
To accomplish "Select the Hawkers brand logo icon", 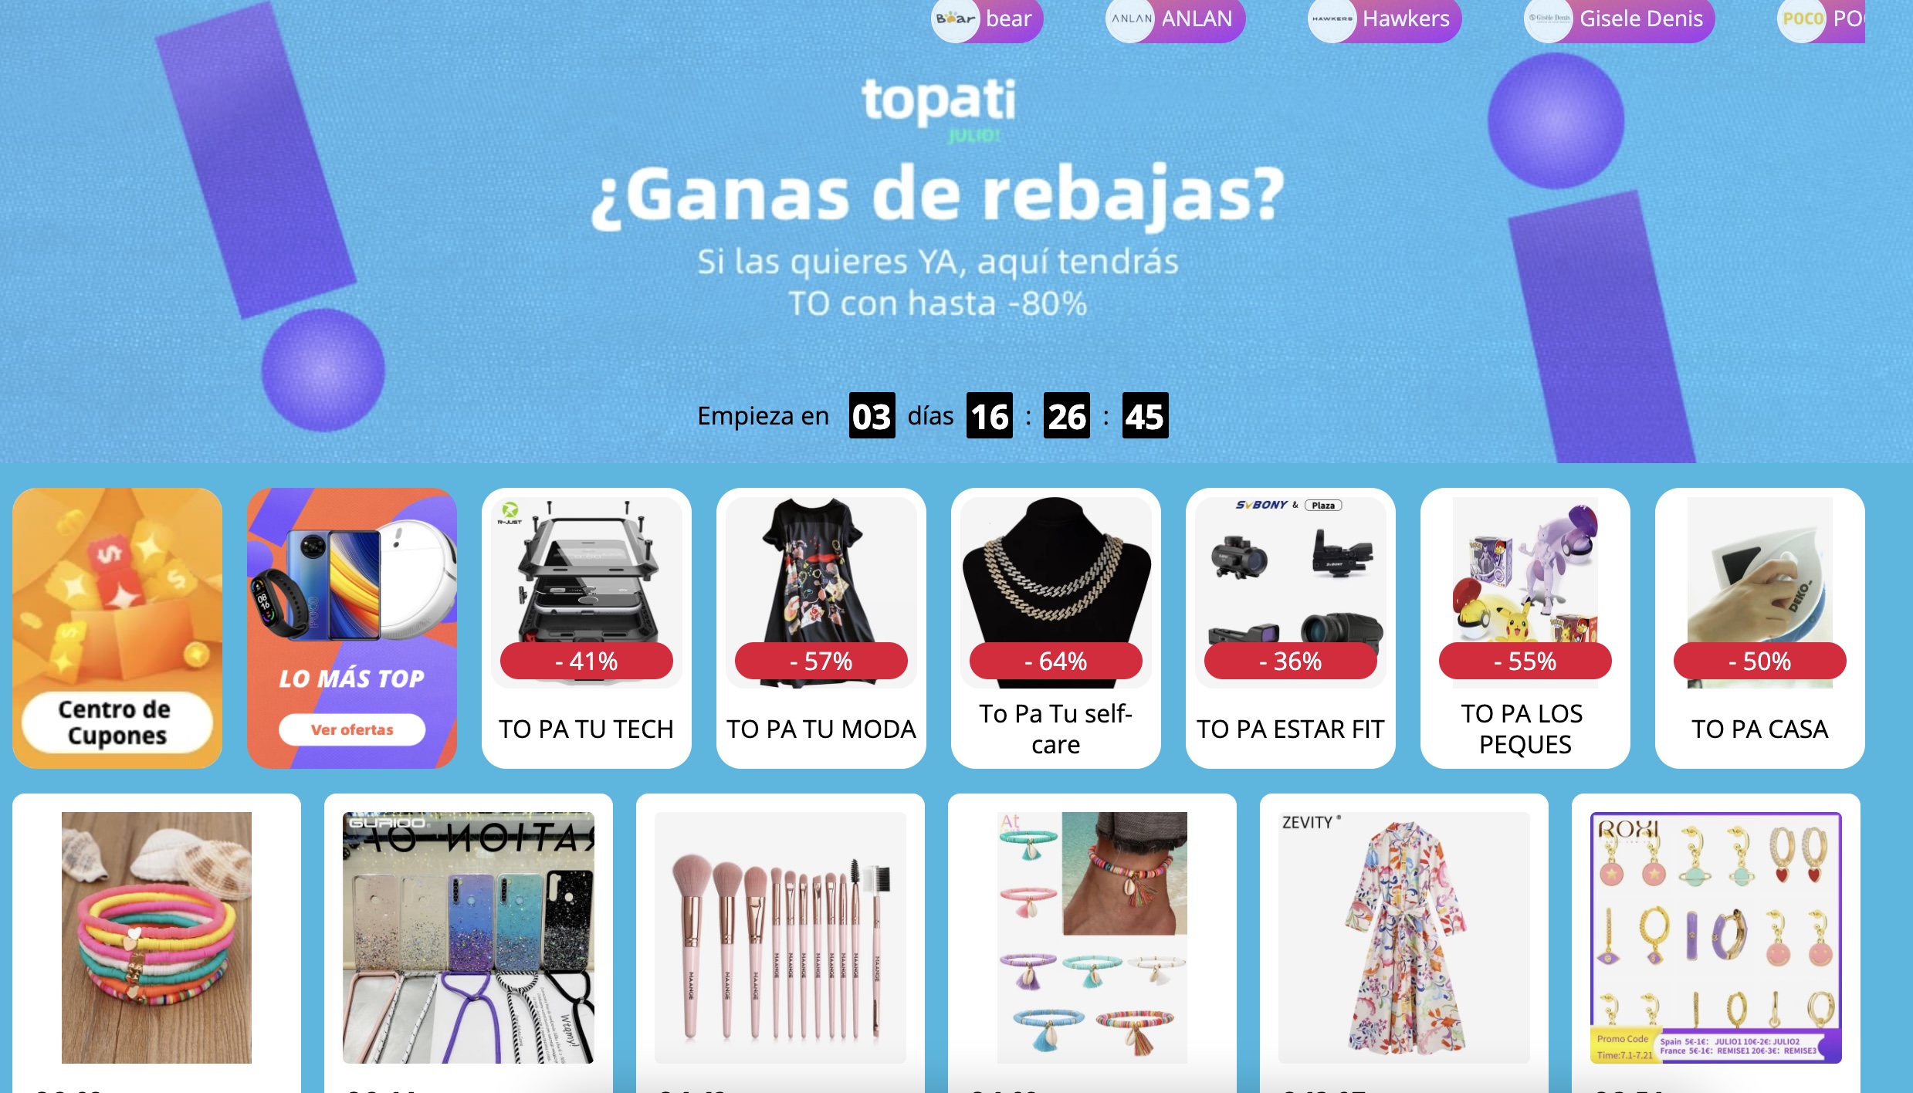I will click(x=1332, y=19).
